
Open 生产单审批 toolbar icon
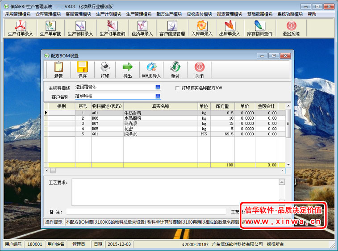(50, 28)
